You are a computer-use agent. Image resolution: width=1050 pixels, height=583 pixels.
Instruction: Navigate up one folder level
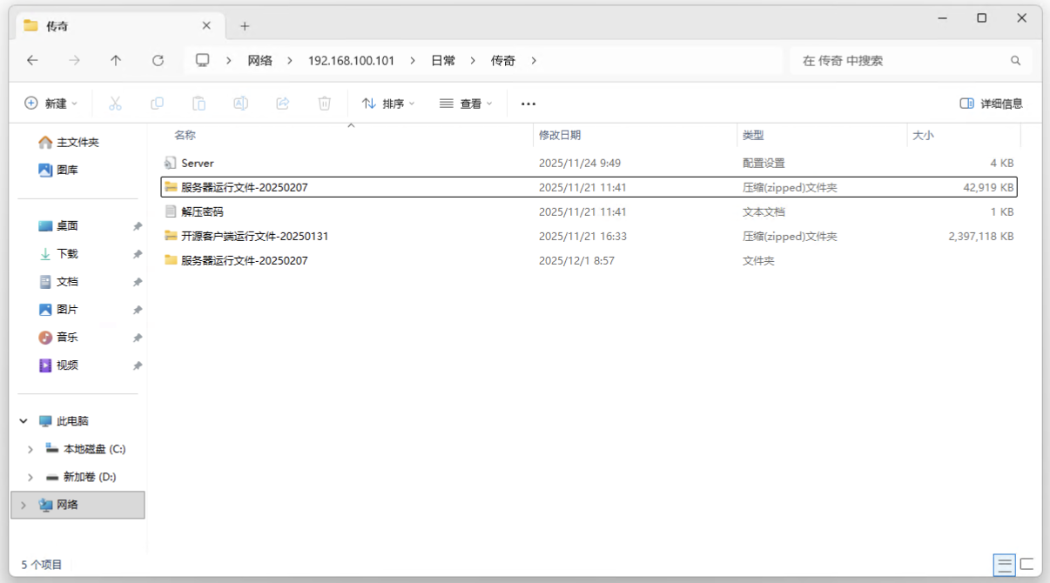(116, 60)
